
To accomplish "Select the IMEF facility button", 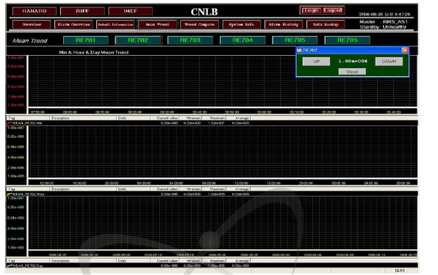I will [x=131, y=11].
